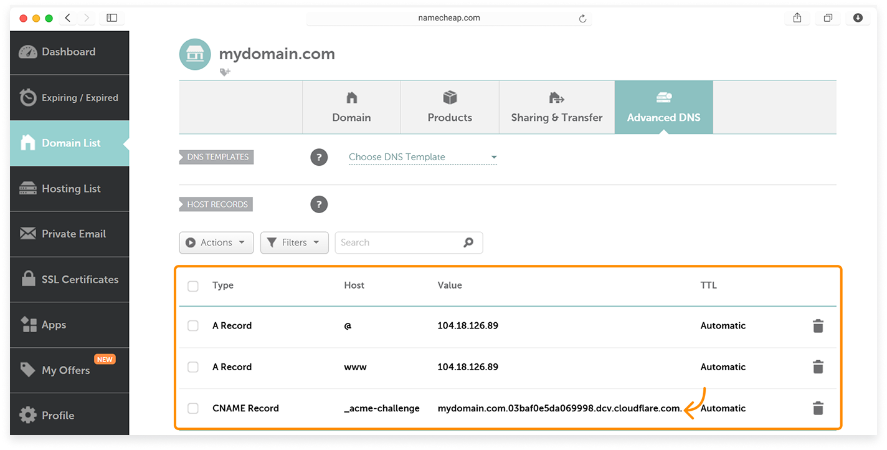887x450 pixels.
Task: Check the select-all records checkbox
Action: click(193, 285)
